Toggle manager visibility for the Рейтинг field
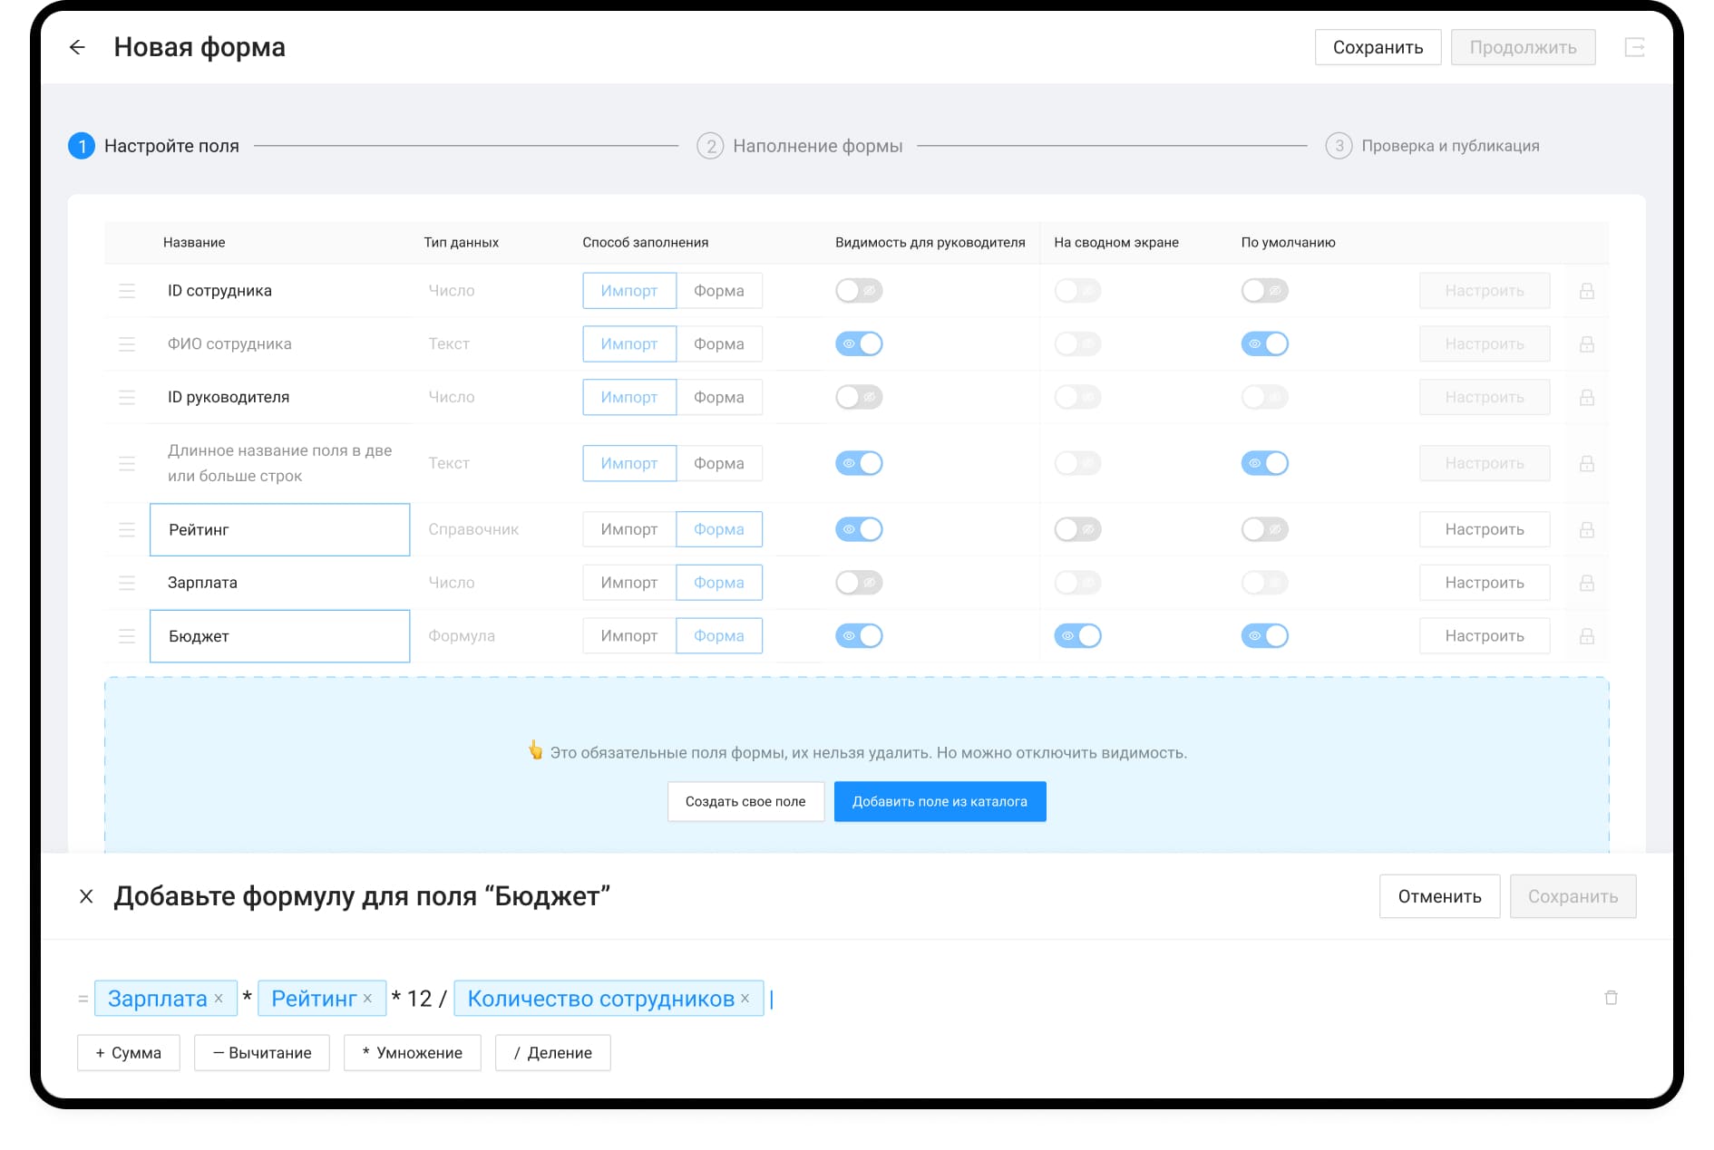This screenshot has width=1714, height=1150. click(x=859, y=529)
